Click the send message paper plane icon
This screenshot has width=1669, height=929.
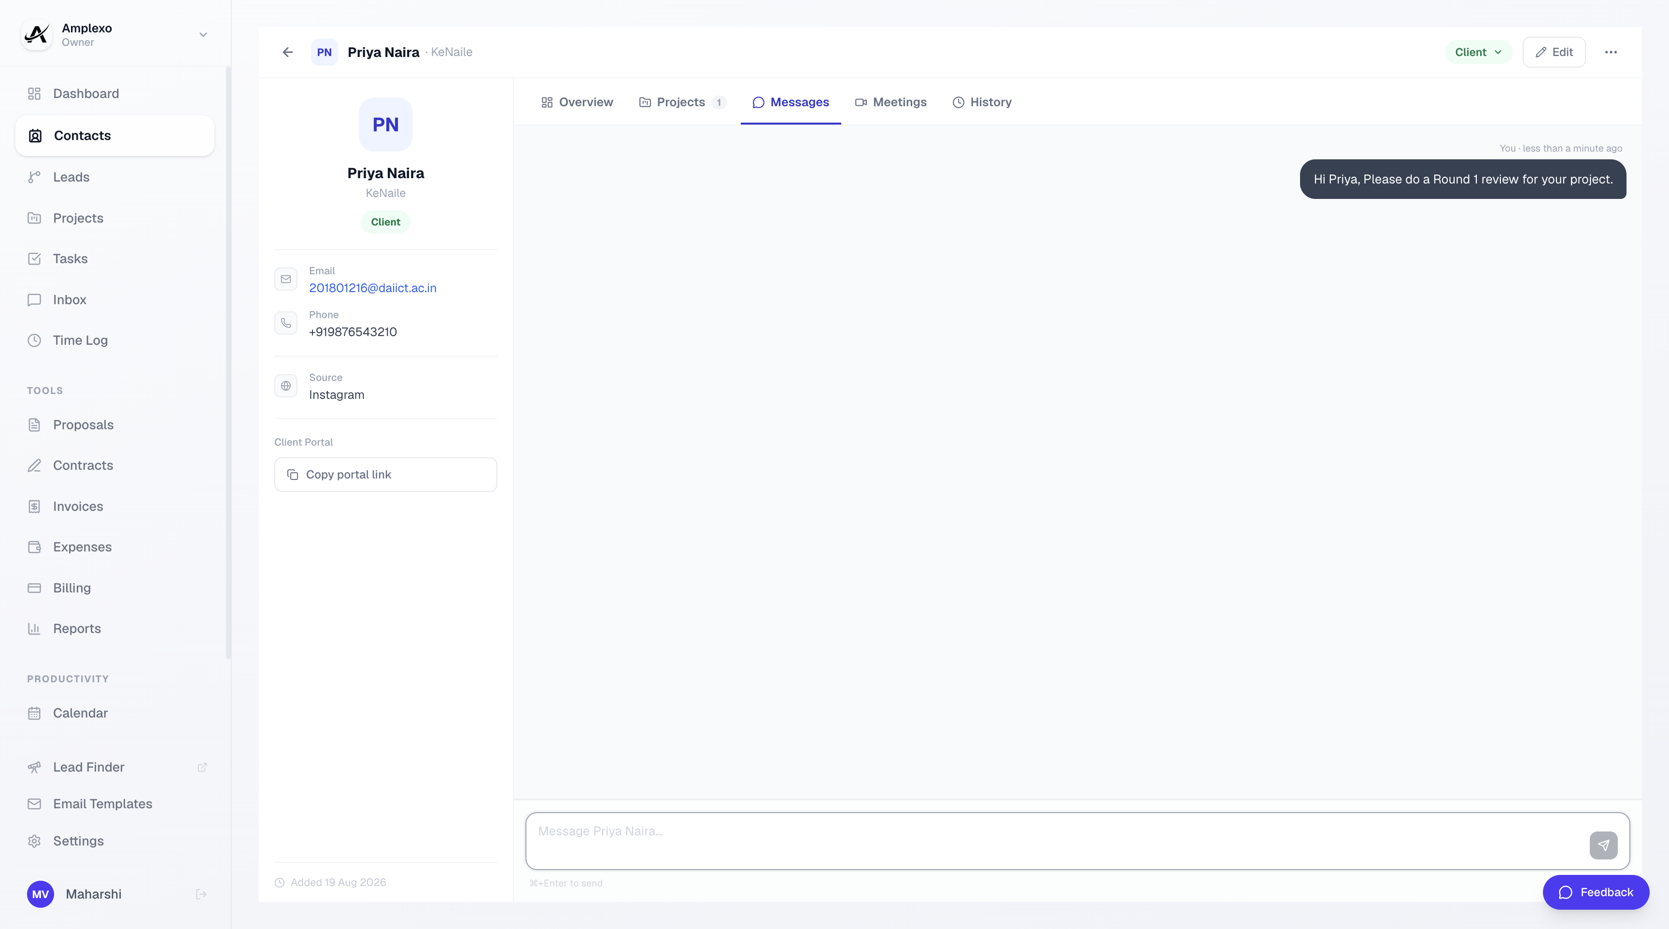1603,845
